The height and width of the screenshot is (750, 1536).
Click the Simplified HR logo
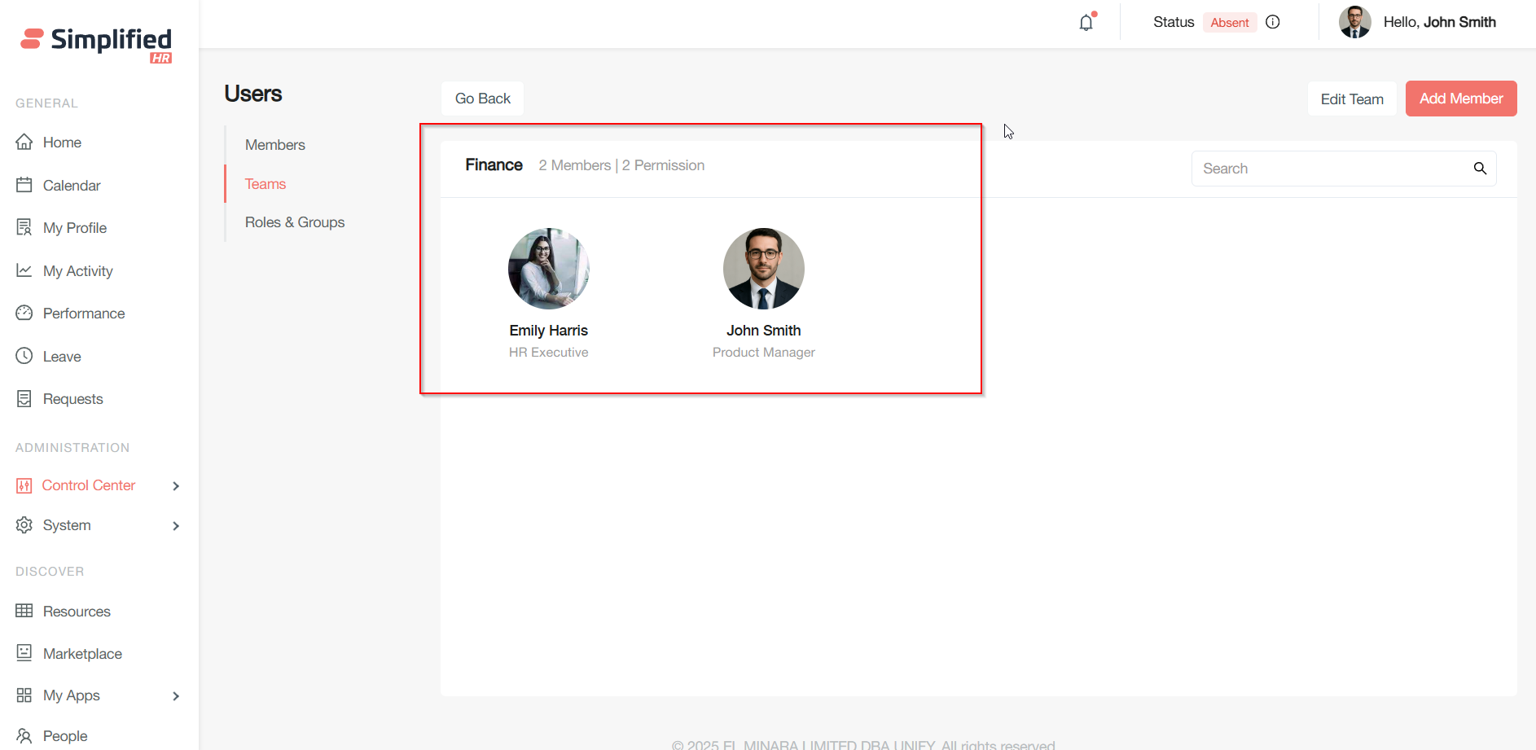[96, 43]
